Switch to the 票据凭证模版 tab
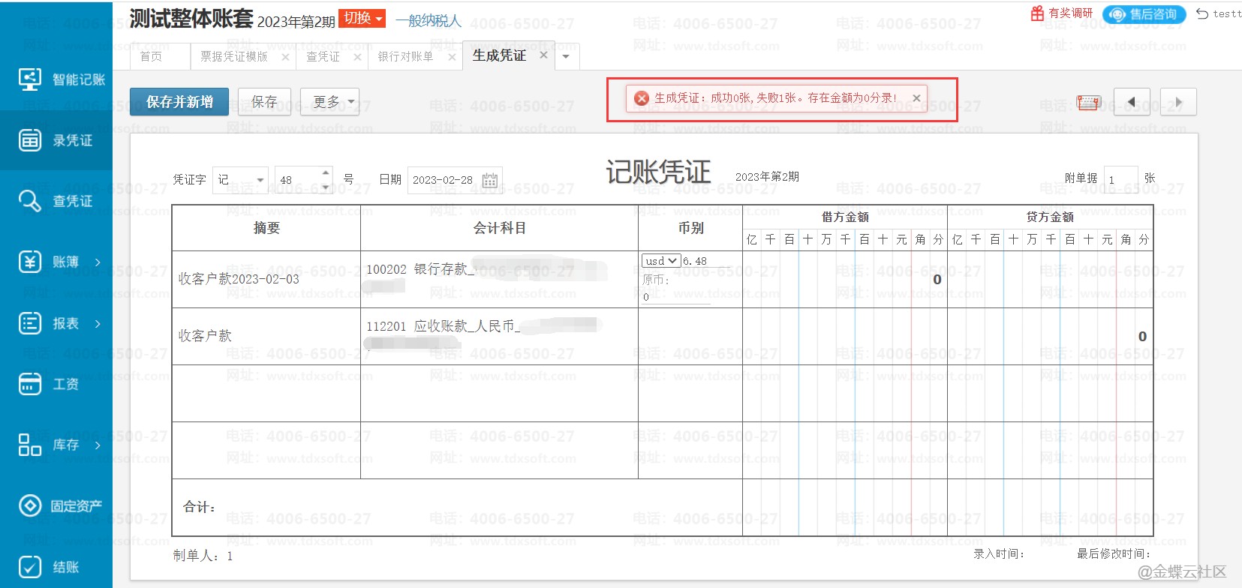The image size is (1242, 588). pyautogui.click(x=234, y=57)
